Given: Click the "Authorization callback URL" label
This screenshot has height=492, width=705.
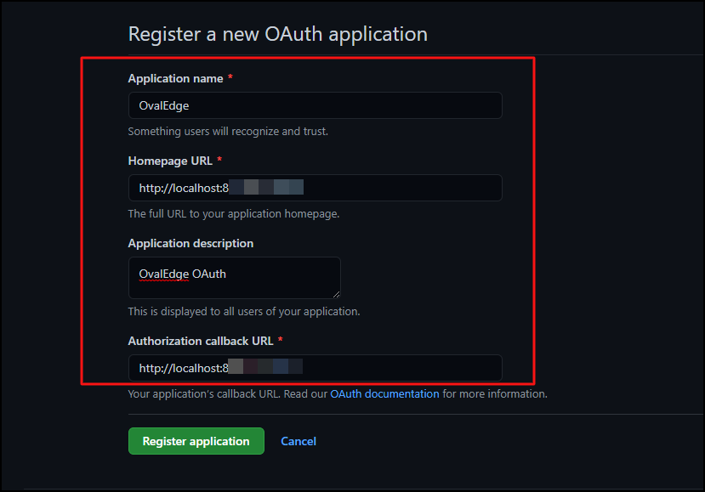Looking at the screenshot, I should tap(201, 341).
